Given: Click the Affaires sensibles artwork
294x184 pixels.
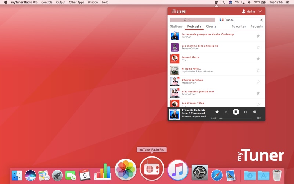Looking at the screenshot, I should pos(175,82).
